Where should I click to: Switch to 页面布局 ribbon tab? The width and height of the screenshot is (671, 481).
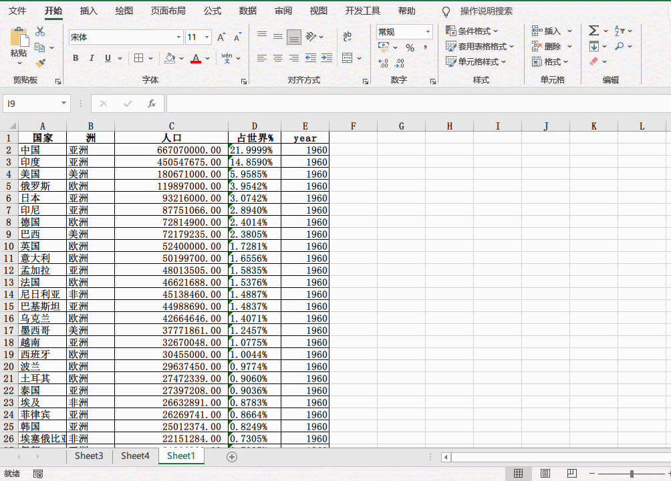point(168,11)
